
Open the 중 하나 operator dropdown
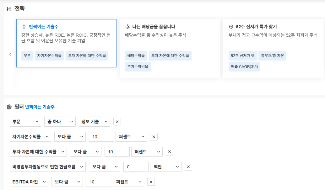click(60, 122)
